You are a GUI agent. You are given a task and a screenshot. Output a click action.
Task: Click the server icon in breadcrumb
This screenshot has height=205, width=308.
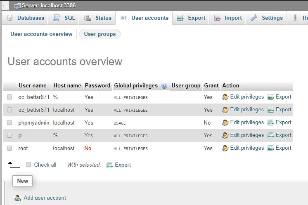17,6
